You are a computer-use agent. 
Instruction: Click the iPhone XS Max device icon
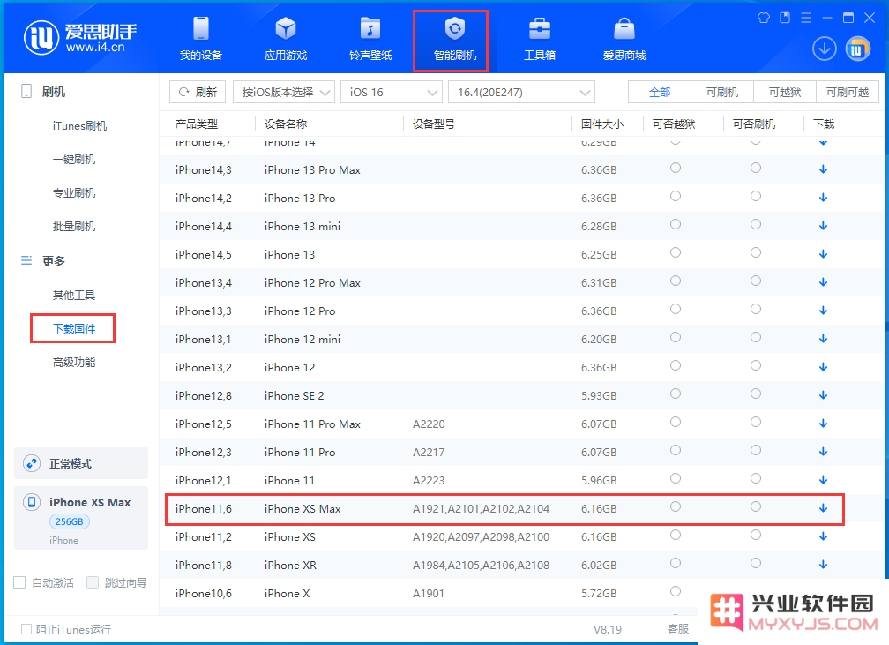coord(32,502)
